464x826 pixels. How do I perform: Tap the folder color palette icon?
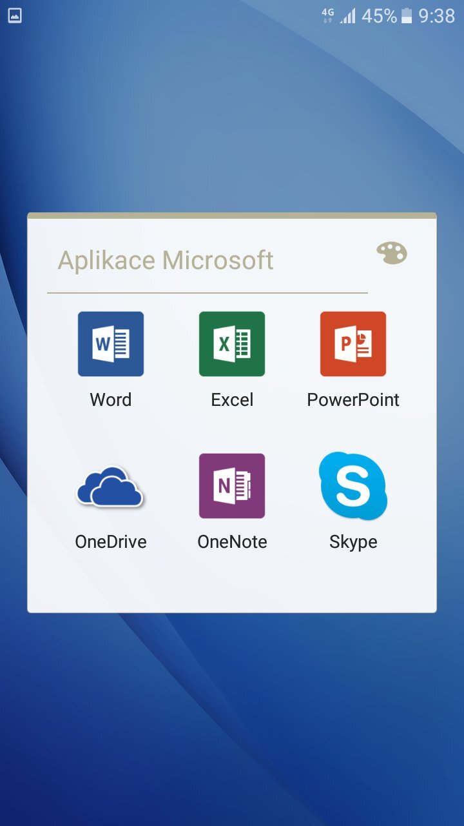pos(392,254)
